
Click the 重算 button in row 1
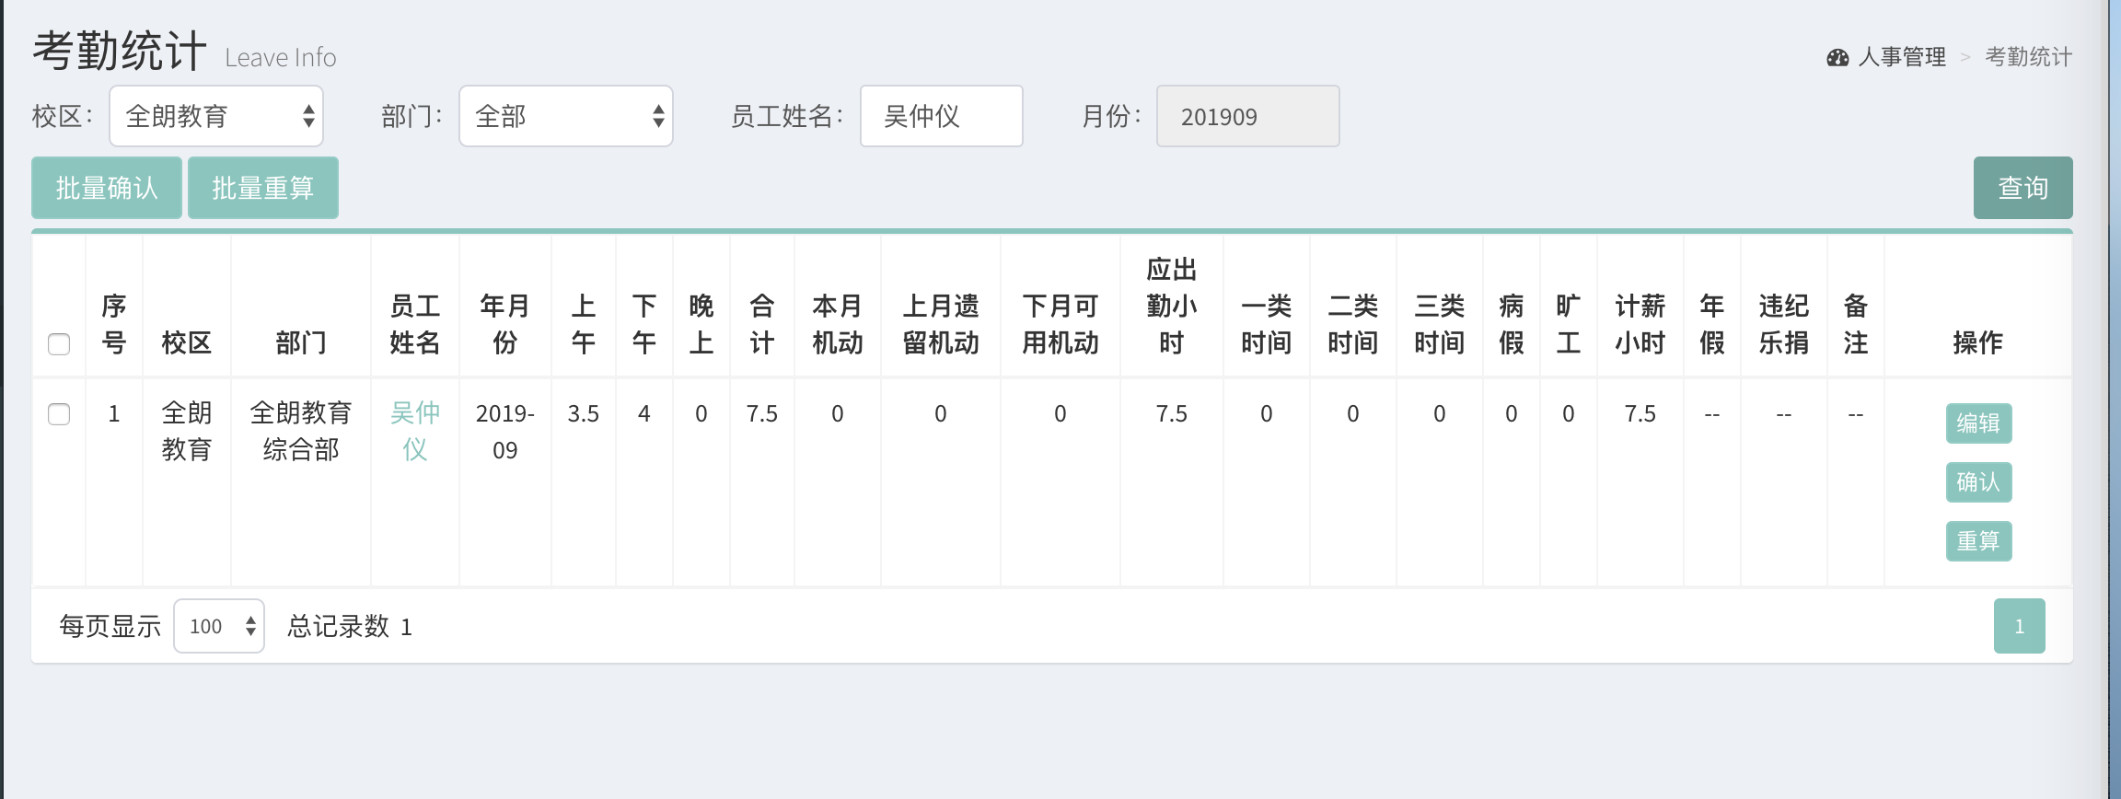[x=1978, y=541]
